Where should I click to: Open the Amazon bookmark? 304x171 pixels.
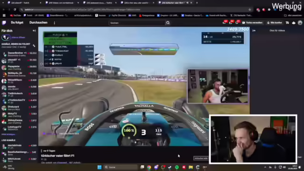100,15
